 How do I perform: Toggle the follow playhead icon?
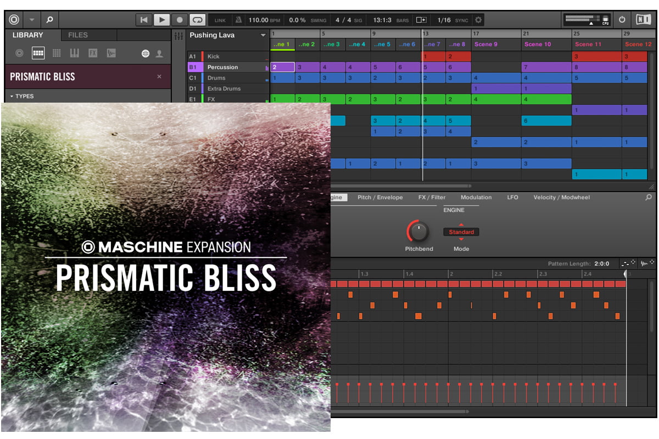click(x=421, y=20)
